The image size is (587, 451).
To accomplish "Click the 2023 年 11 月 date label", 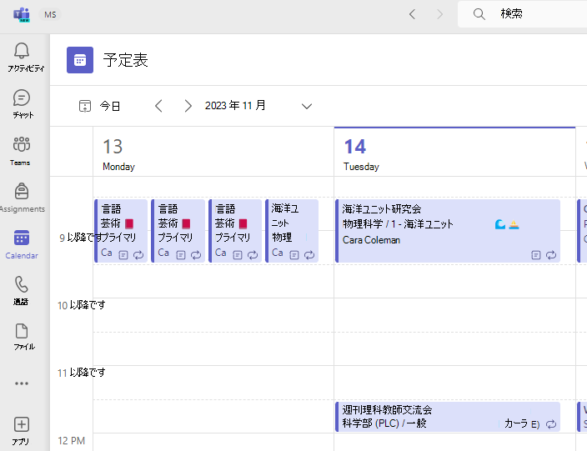I will tap(235, 106).
